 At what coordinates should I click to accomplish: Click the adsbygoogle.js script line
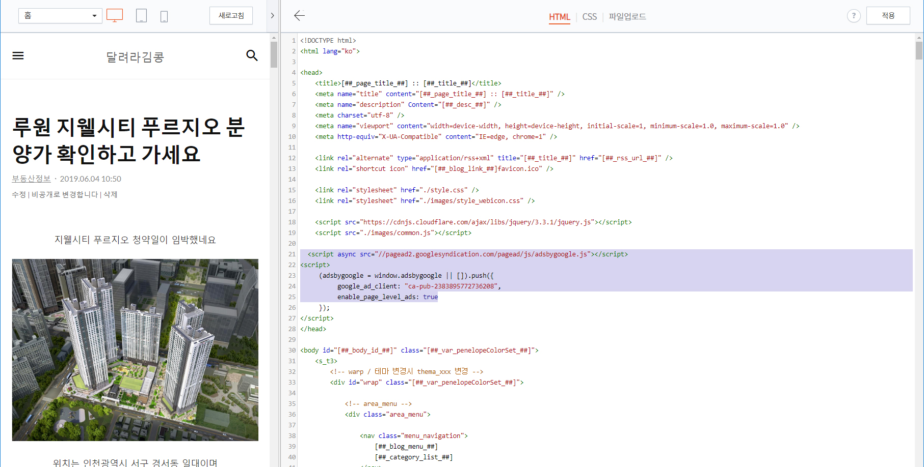(x=467, y=254)
